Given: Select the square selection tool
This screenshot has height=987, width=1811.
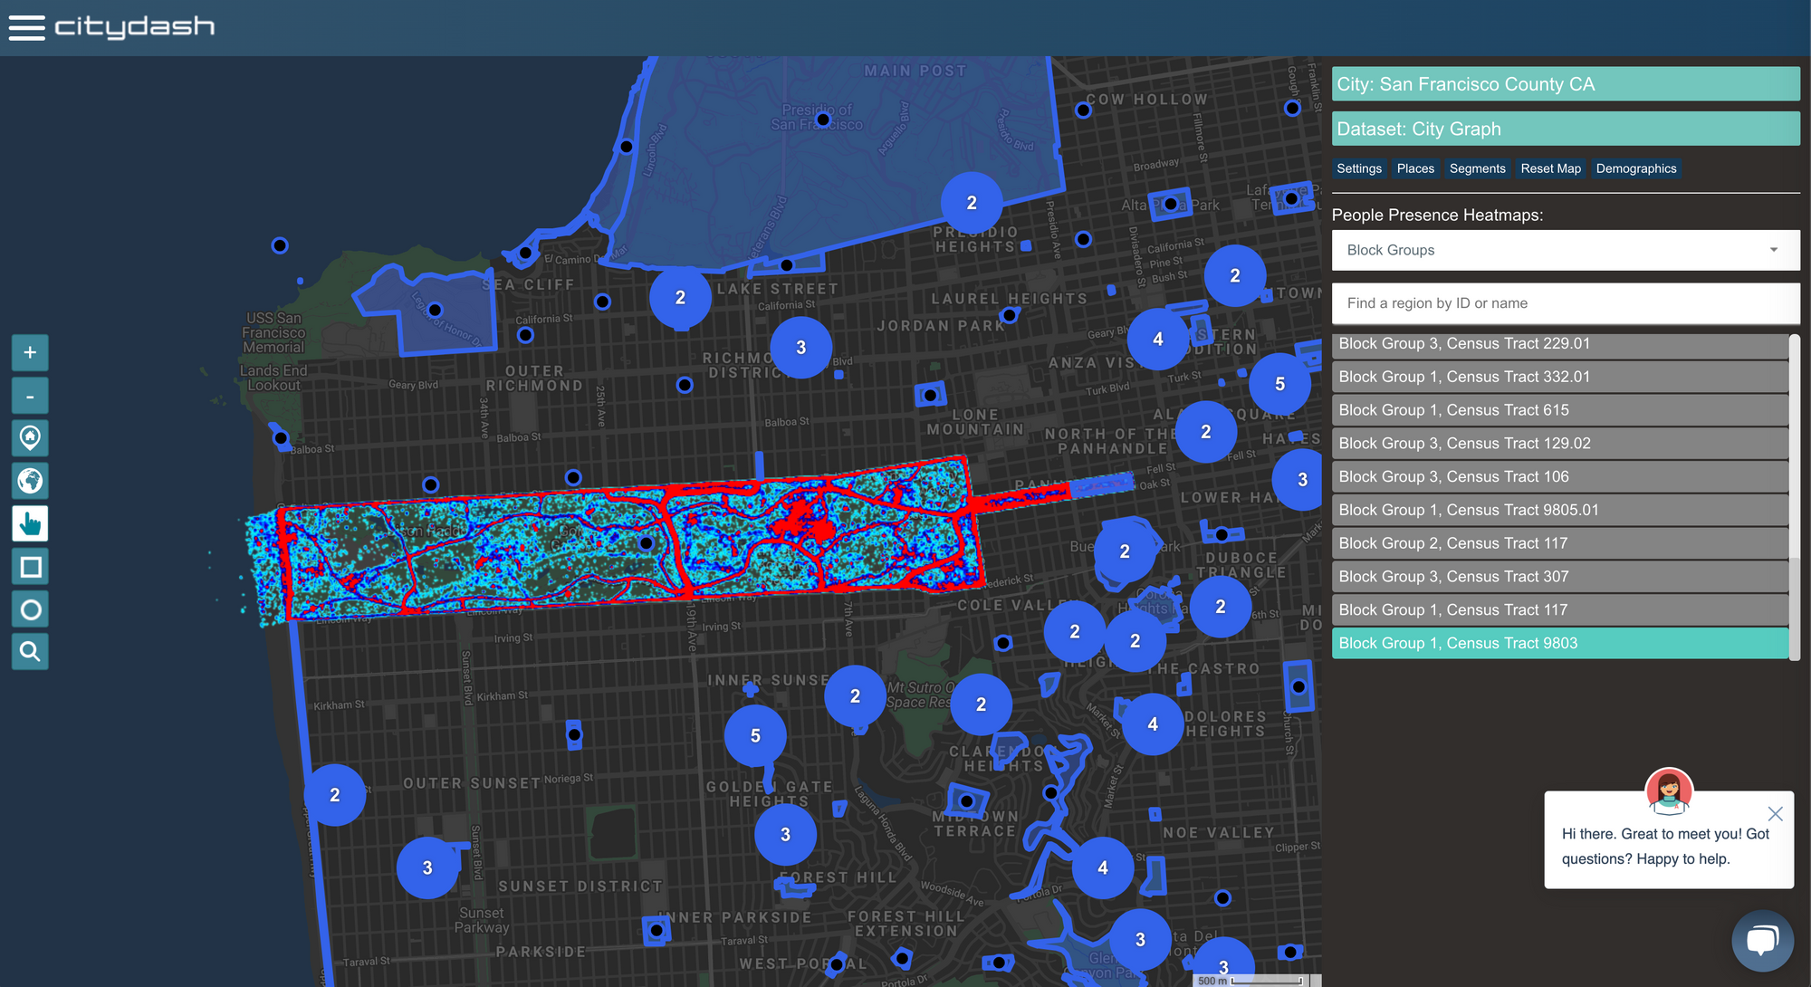Looking at the screenshot, I should [x=30, y=567].
